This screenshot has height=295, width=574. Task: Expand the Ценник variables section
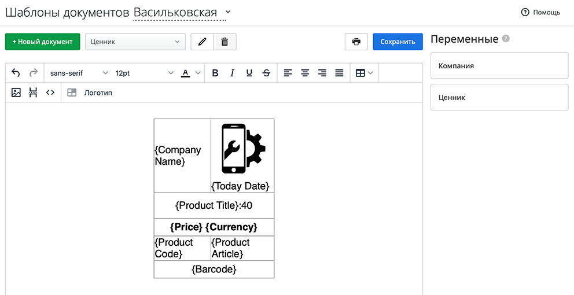(x=499, y=98)
